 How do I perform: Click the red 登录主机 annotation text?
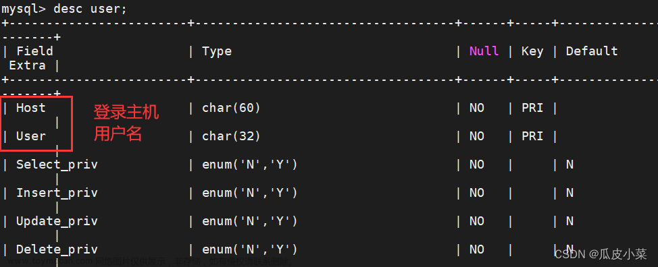point(126,113)
